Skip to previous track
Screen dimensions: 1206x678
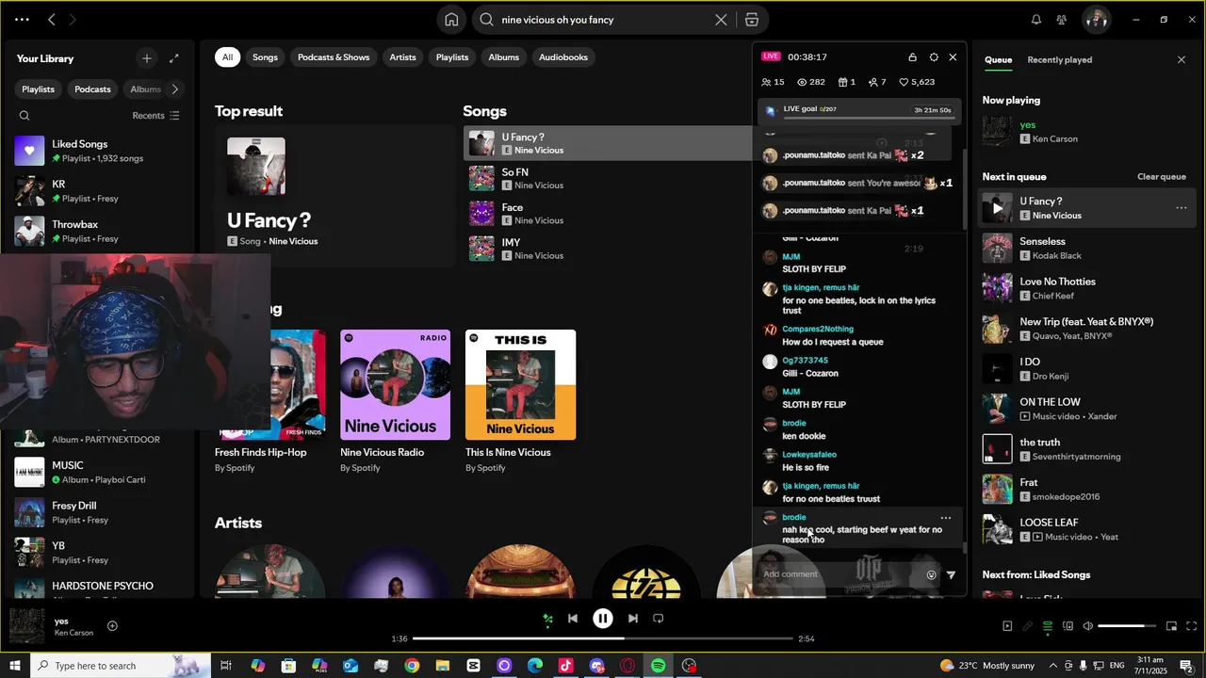573,619
